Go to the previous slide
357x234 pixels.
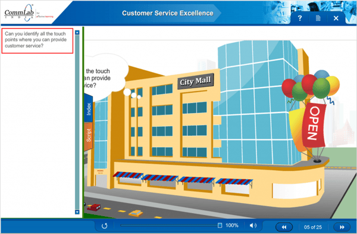[x=284, y=227]
